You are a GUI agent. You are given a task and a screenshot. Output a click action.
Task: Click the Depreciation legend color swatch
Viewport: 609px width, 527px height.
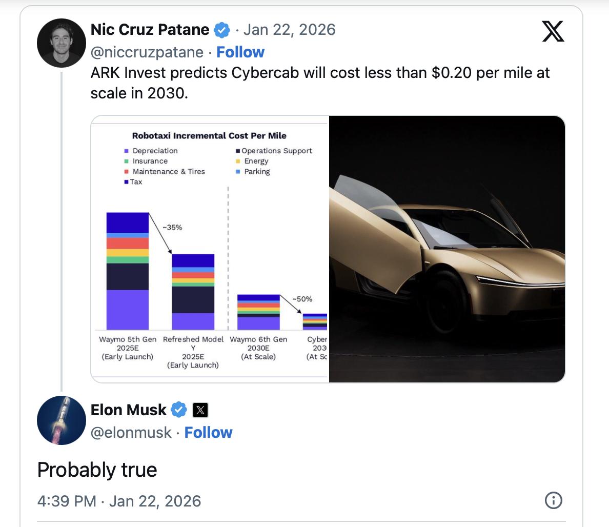tap(126, 151)
